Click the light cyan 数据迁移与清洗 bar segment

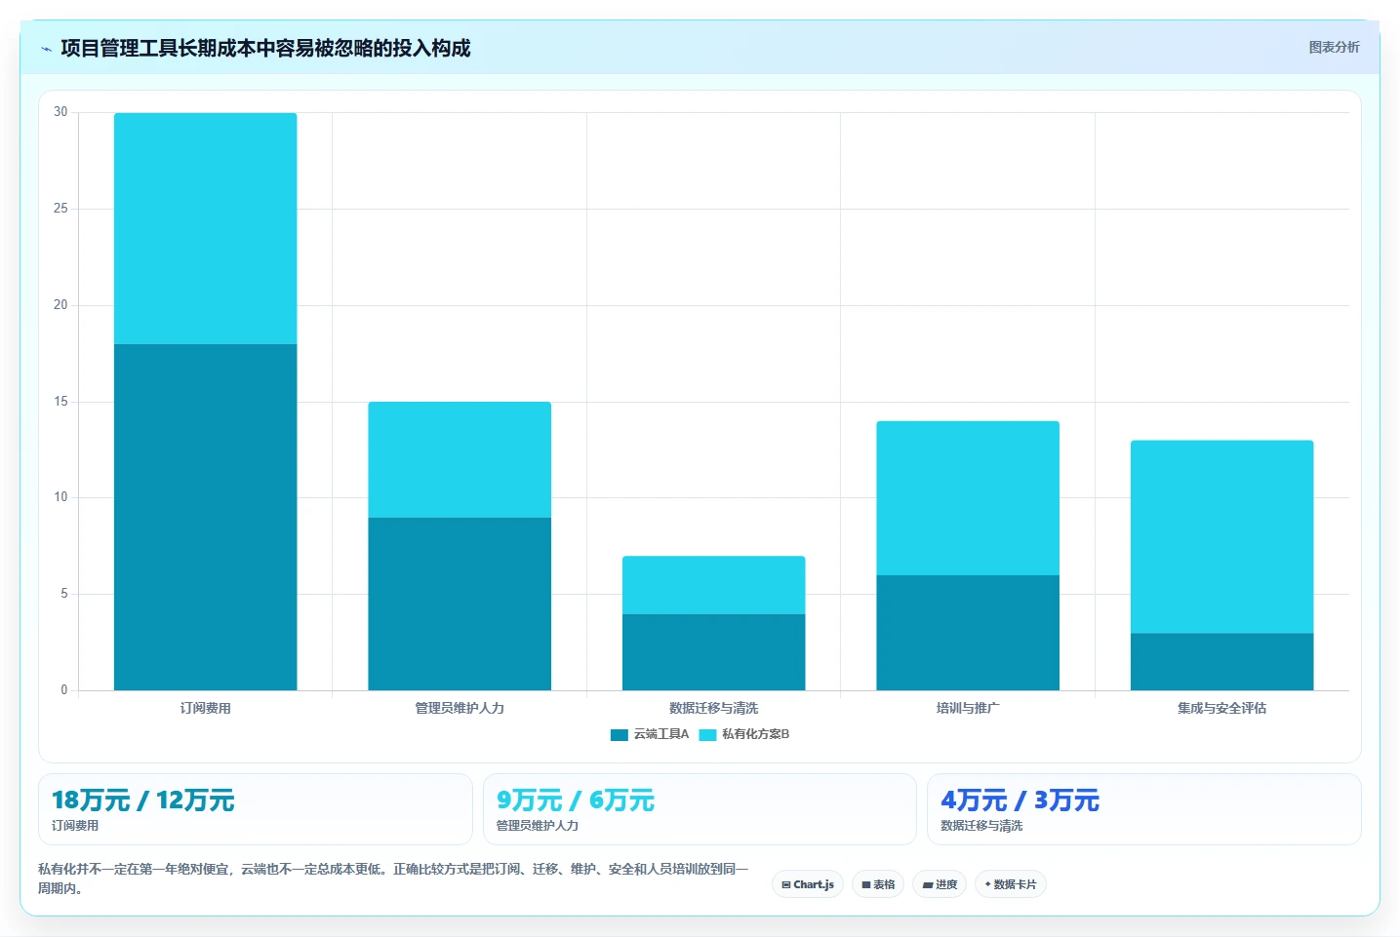click(714, 585)
